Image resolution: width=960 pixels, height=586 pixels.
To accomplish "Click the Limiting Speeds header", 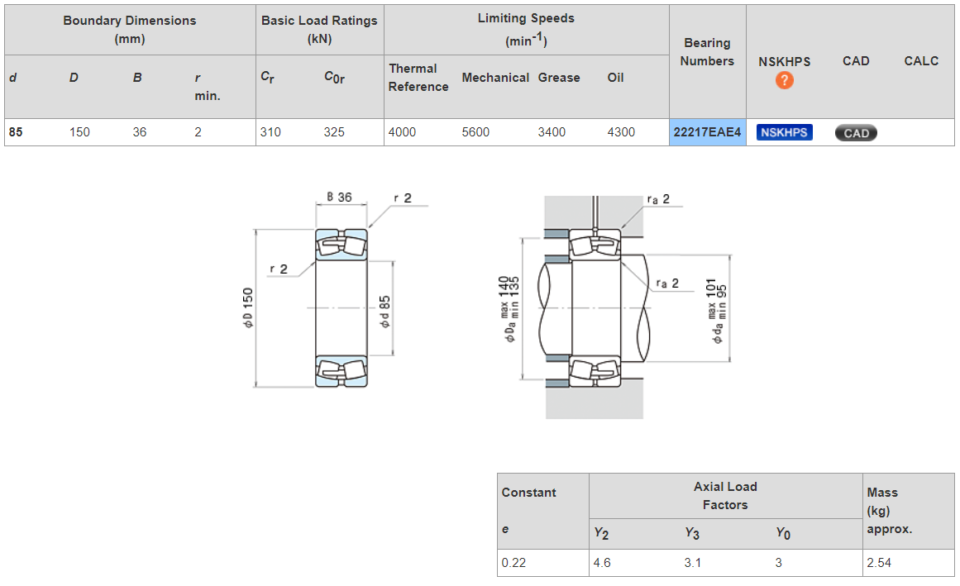I will pos(526,29).
